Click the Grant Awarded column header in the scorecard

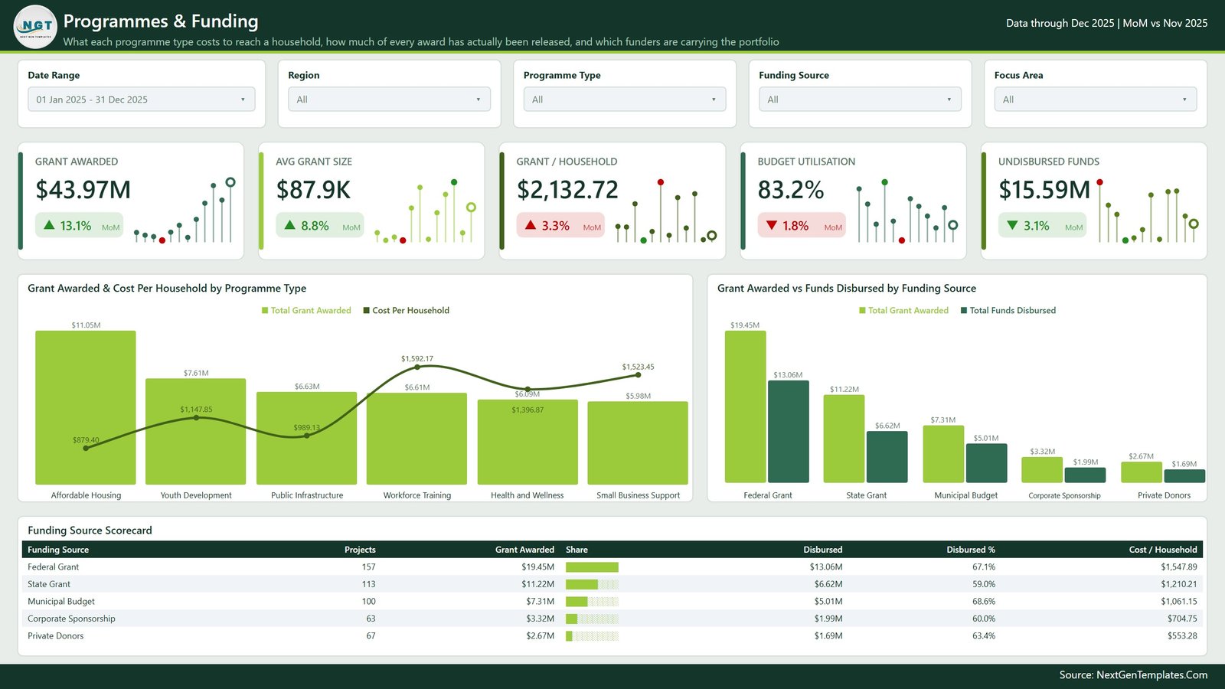click(524, 550)
